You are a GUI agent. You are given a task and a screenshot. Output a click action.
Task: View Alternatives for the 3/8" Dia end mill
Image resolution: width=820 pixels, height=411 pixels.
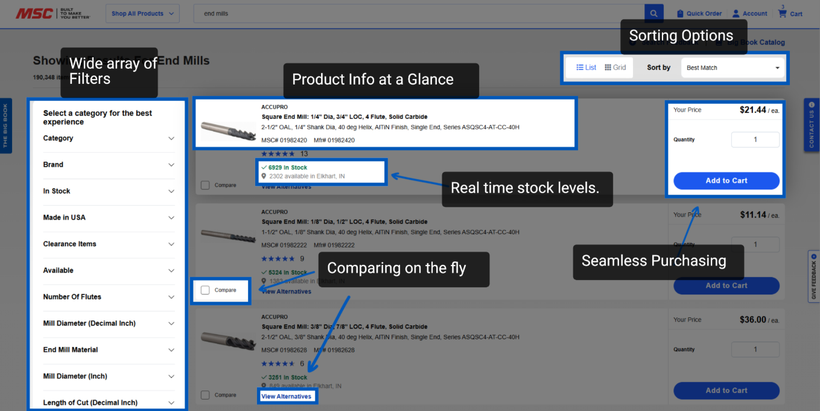click(287, 397)
